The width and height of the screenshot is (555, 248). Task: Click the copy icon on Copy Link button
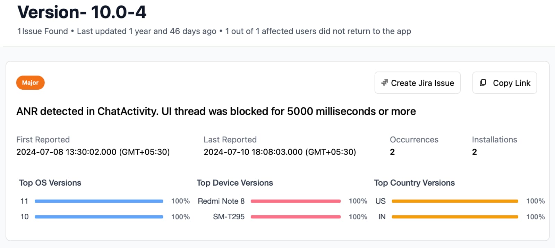click(x=483, y=83)
